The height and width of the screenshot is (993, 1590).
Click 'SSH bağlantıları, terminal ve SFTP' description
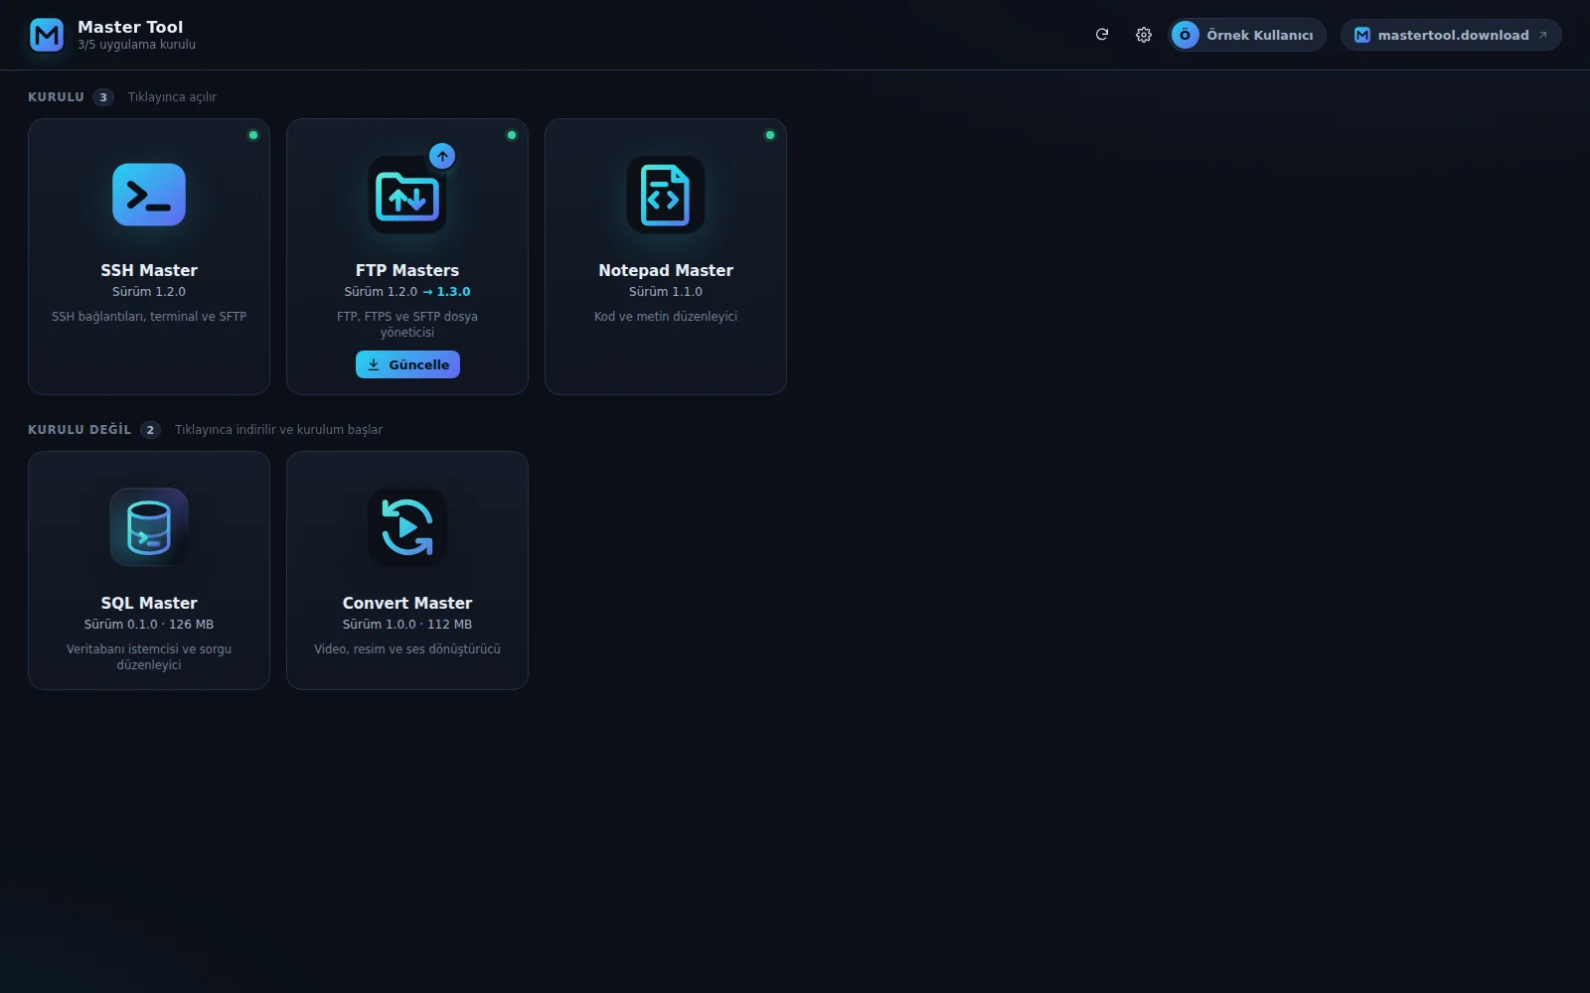149,317
